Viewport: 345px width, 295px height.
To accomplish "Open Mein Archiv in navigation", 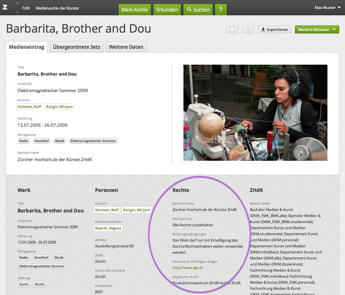I will click(x=134, y=10).
